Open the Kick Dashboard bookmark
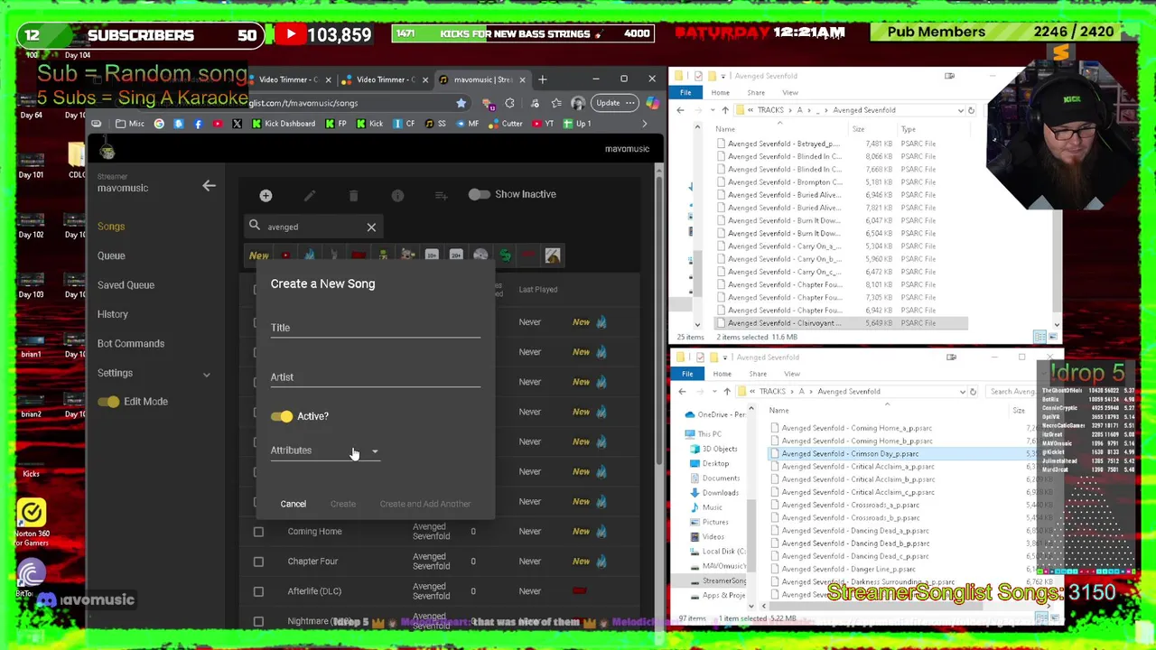 [x=283, y=124]
